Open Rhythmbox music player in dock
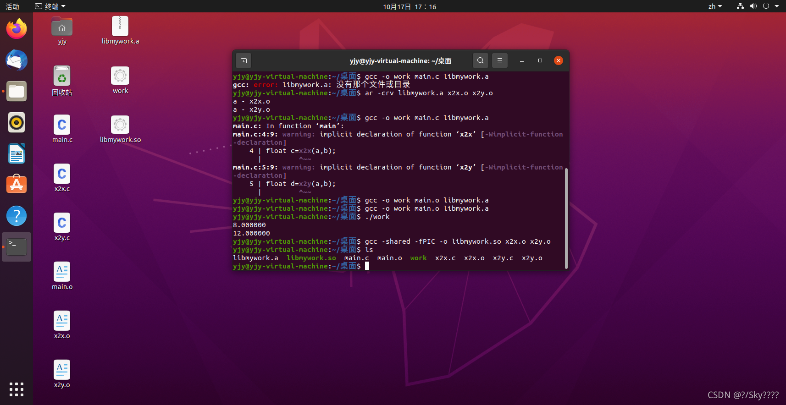The height and width of the screenshot is (405, 786). [x=17, y=122]
